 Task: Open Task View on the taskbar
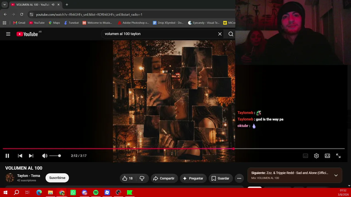click(x=27, y=193)
